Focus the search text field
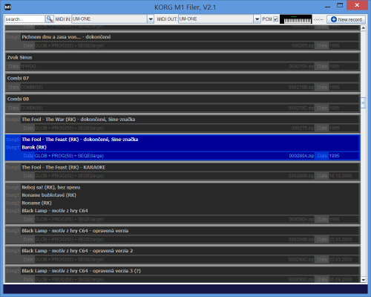 [24, 19]
